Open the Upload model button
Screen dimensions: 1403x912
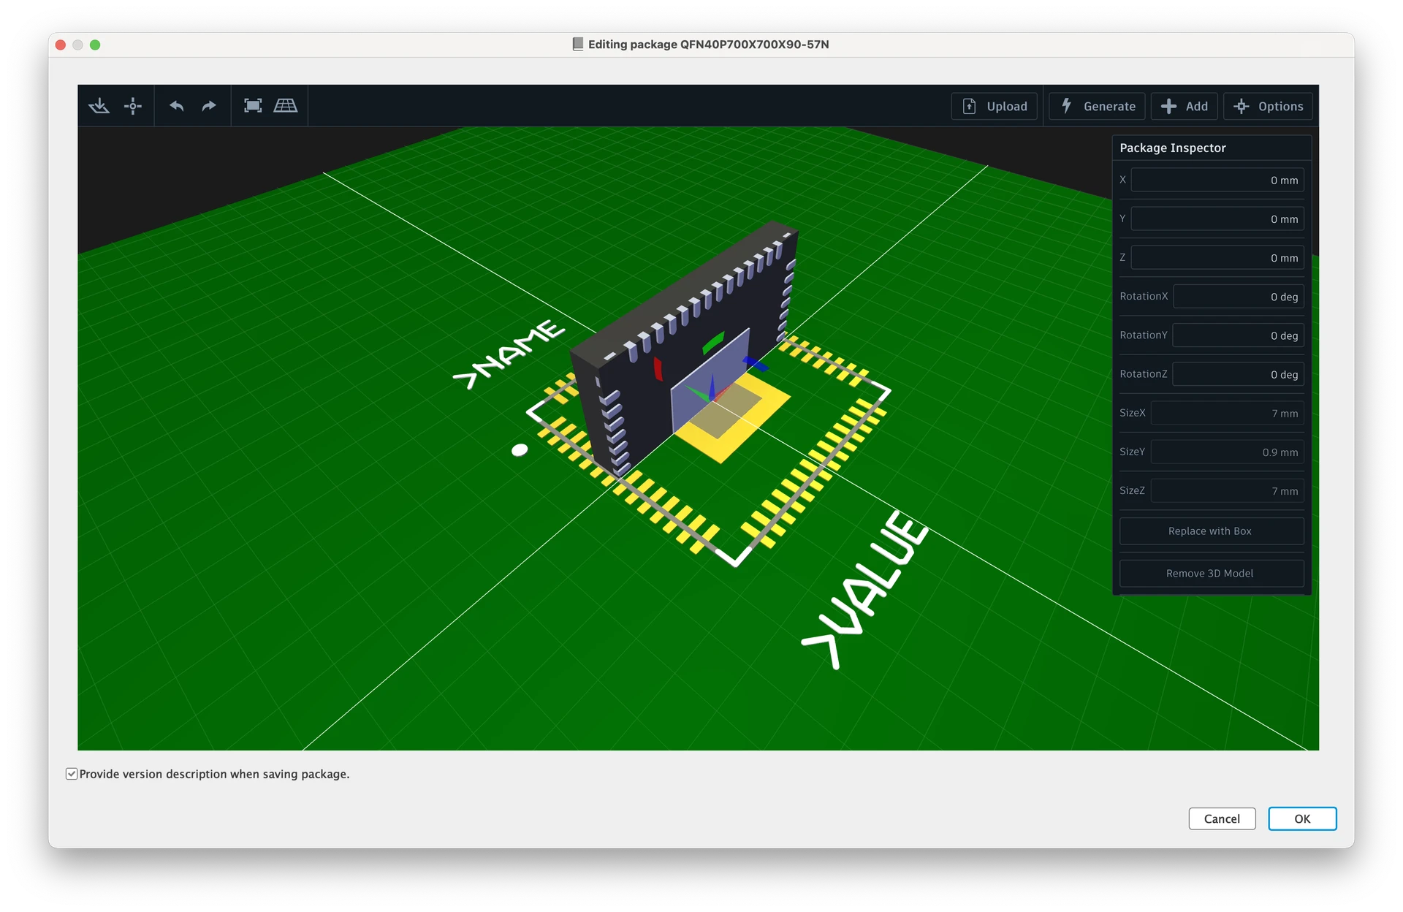[995, 106]
